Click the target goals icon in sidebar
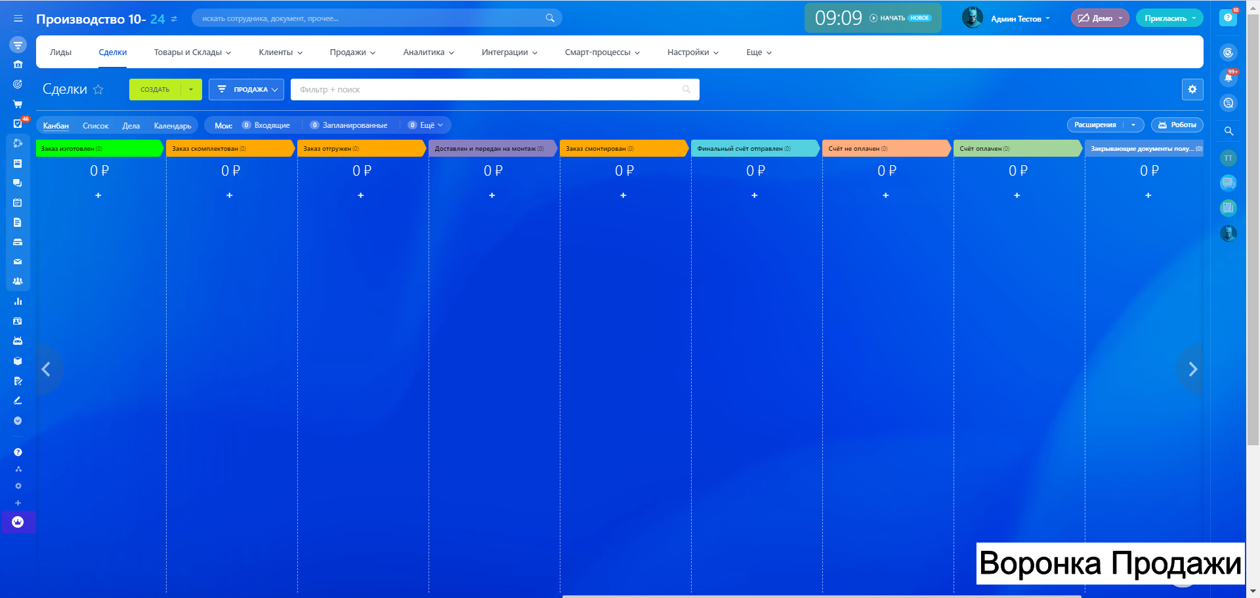 (x=18, y=84)
